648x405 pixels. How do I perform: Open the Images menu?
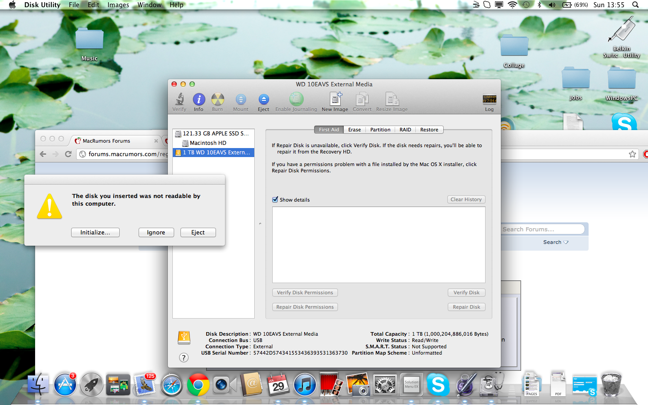pyautogui.click(x=118, y=5)
